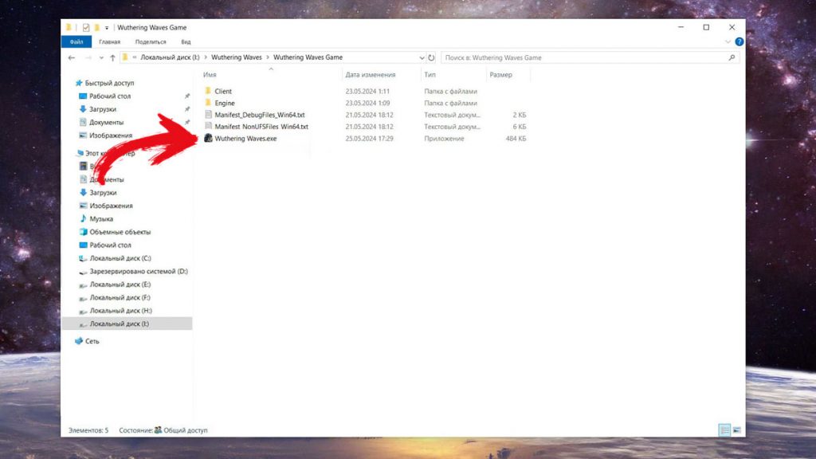816x459 pixels.
Task: Open the Файл menu
Action: [x=76, y=41]
